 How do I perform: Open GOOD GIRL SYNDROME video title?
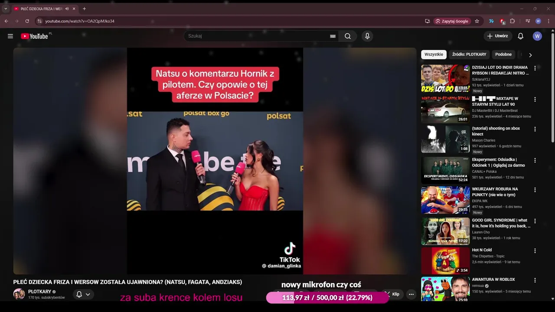(501, 223)
